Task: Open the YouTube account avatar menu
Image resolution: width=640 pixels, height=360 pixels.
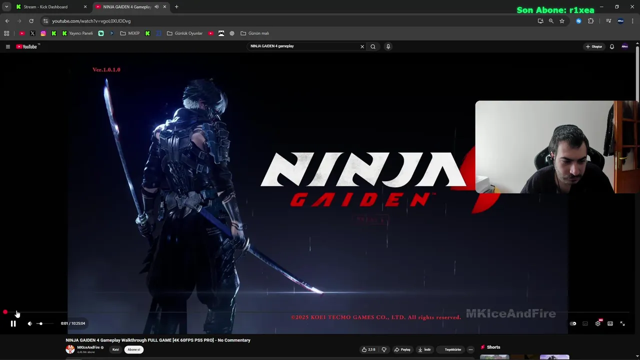Action: 624,46
